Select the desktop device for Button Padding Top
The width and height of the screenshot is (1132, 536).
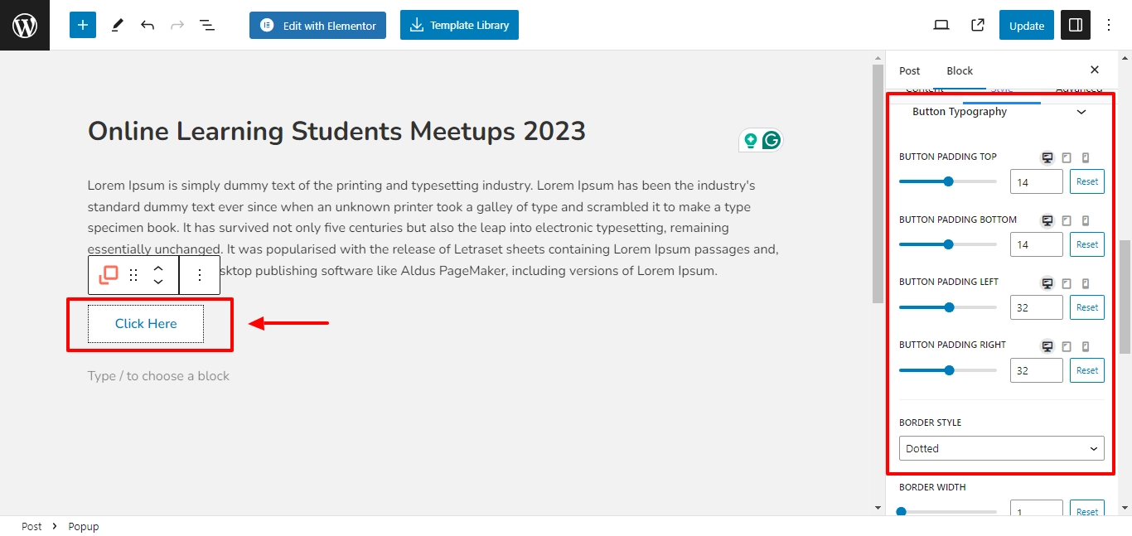1047,157
